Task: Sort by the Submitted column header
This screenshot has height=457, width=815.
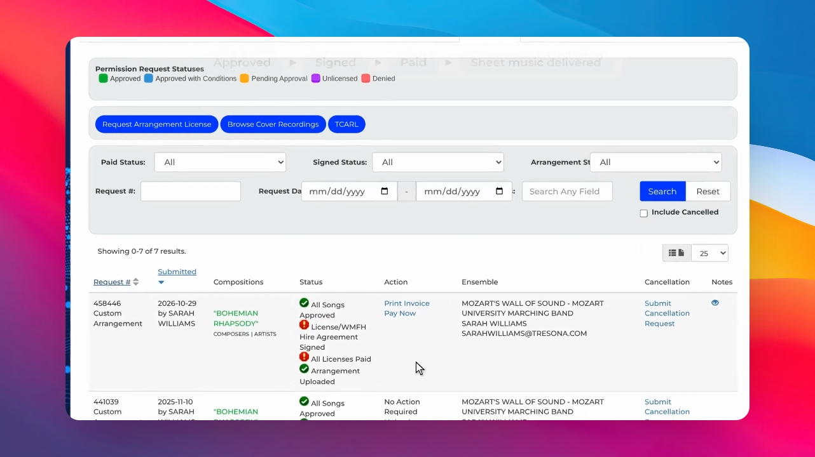Action: (177, 272)
